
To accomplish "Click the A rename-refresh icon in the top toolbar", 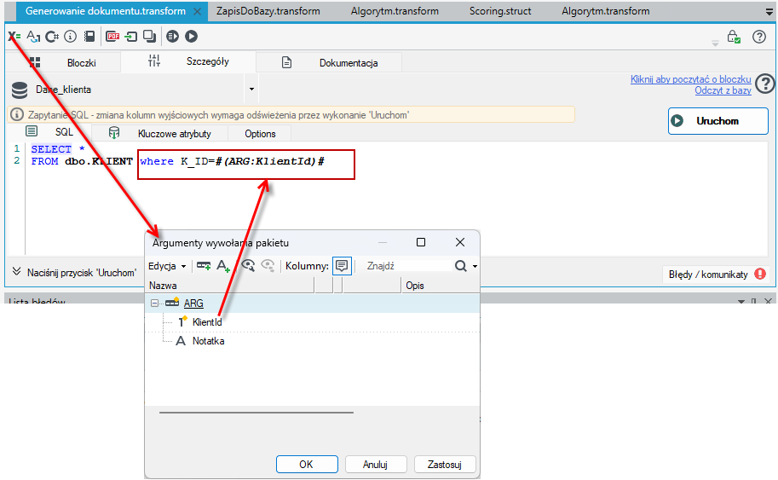I will point(33,37).
